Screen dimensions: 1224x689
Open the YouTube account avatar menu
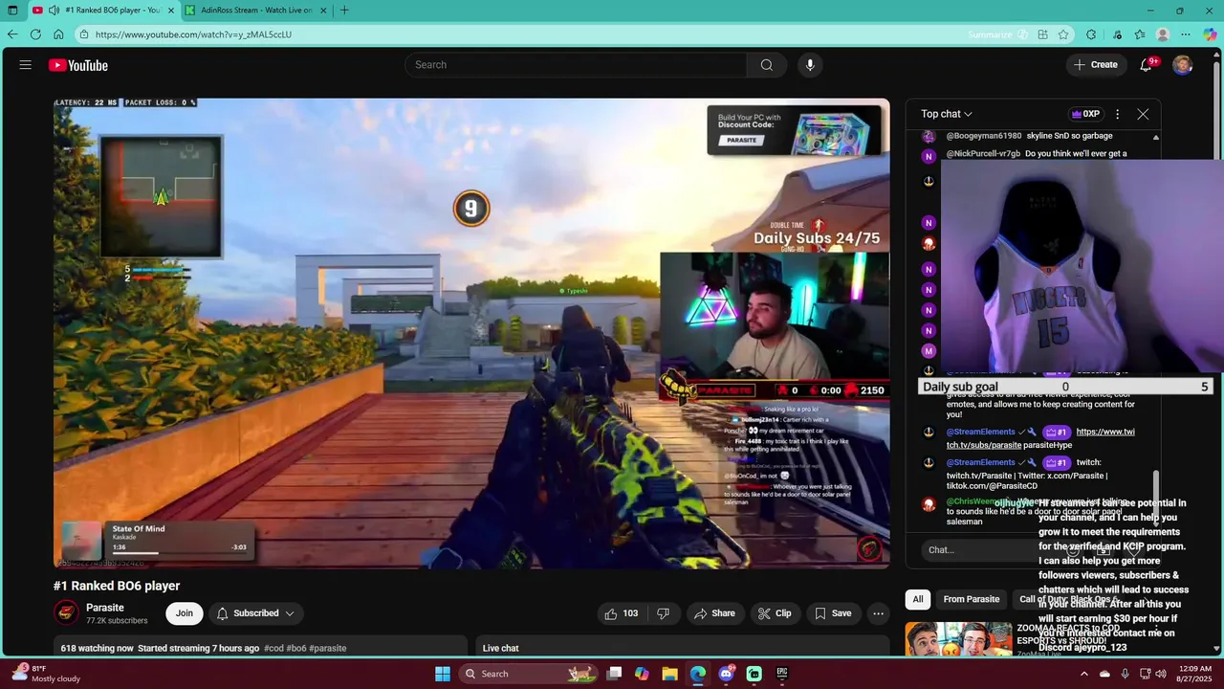point(1182,65)
